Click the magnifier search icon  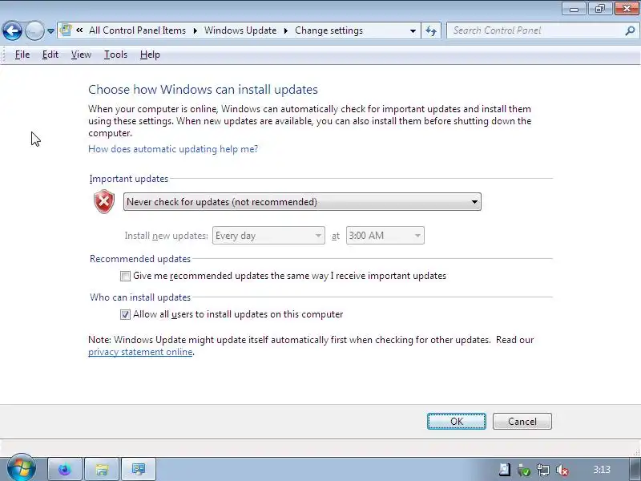[630, 30]
